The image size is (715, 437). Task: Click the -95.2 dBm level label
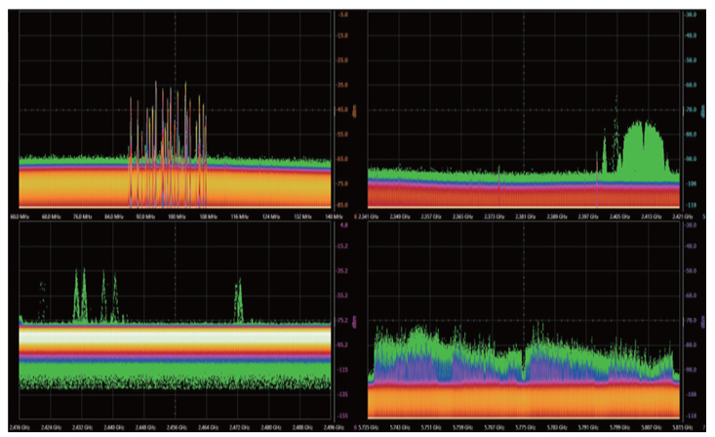click(342, 345)
